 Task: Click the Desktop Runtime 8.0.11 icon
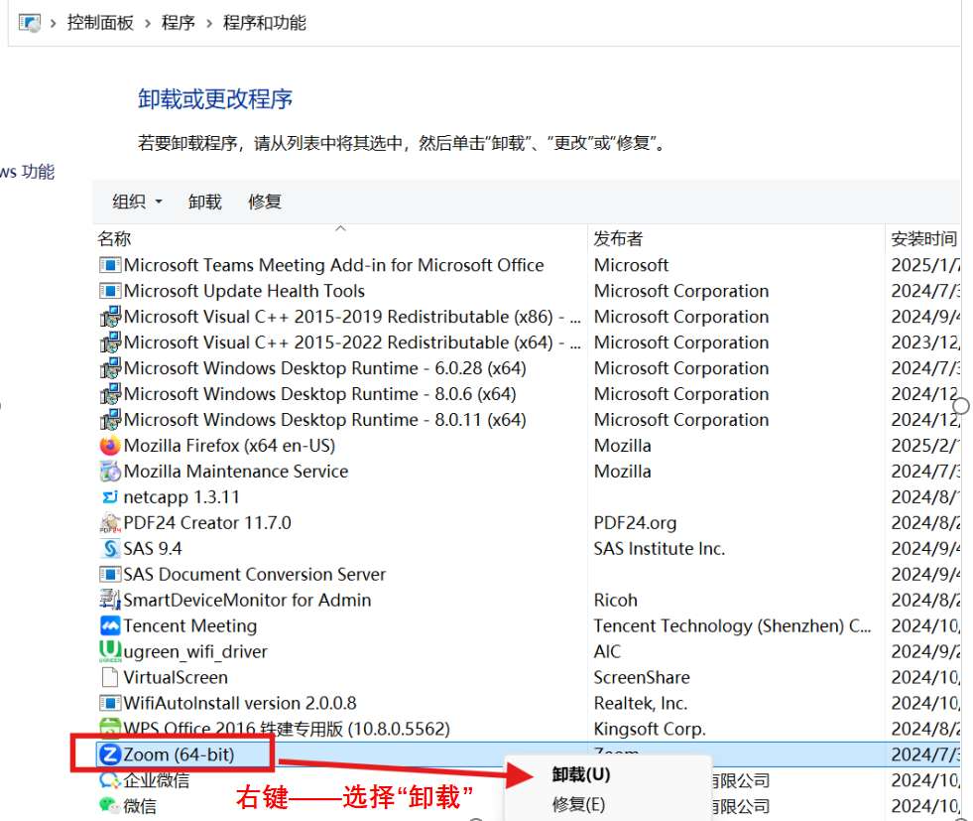110,420
